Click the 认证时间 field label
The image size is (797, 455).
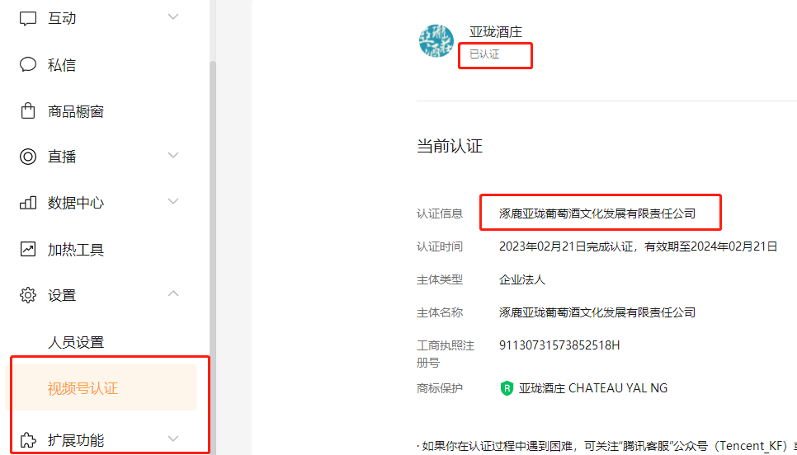440,246
